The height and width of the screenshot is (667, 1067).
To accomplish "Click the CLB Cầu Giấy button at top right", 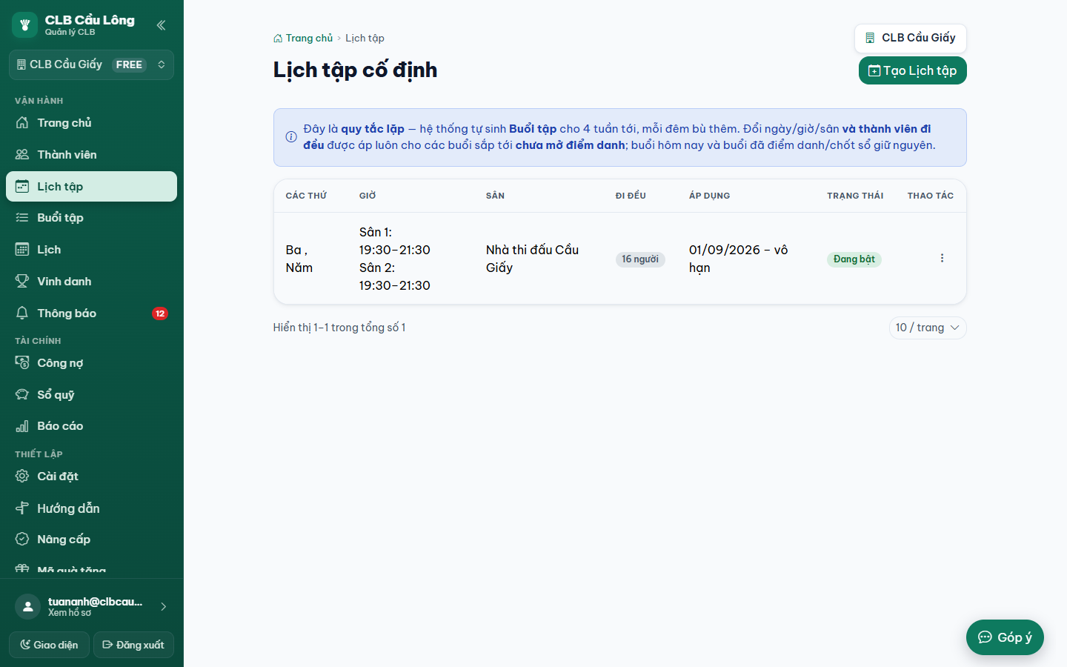I will click(911, 38).
